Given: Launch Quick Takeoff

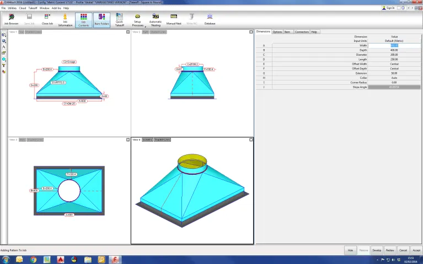Looking at the screenshot, I should (120, 20).
